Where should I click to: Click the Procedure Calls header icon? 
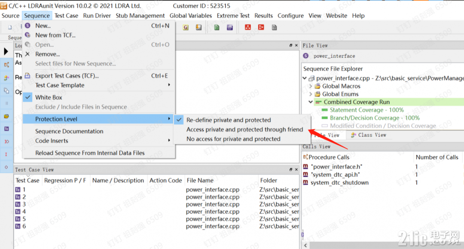(305, 157)
